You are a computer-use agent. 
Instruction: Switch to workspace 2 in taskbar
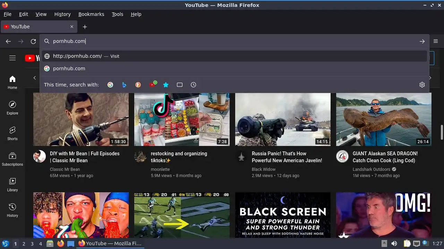point(24,244)
